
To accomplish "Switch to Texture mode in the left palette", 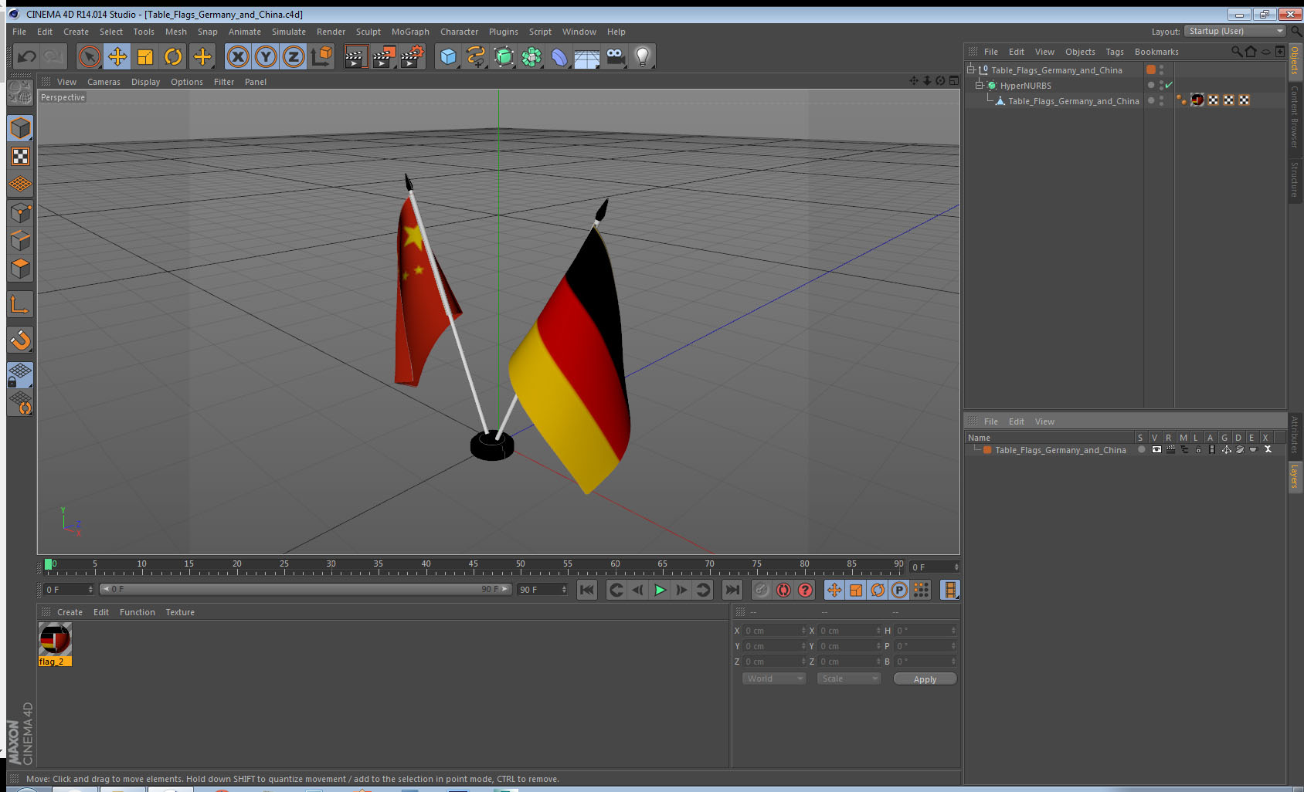I will tap(20, 157).
